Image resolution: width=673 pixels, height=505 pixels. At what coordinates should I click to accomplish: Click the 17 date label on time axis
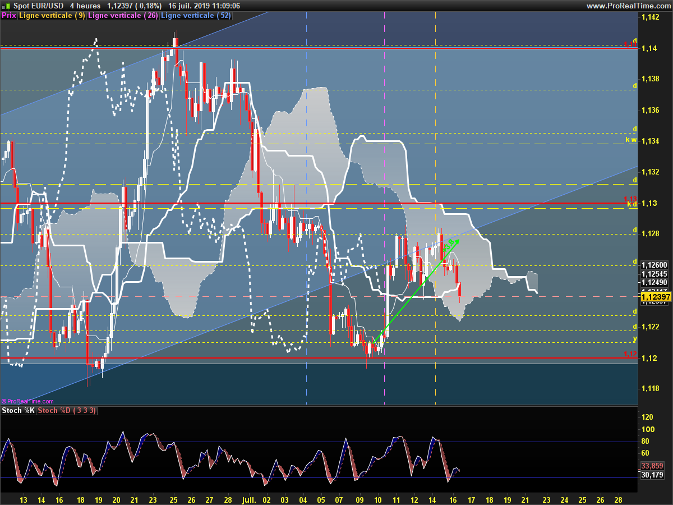tap(471, 499)
